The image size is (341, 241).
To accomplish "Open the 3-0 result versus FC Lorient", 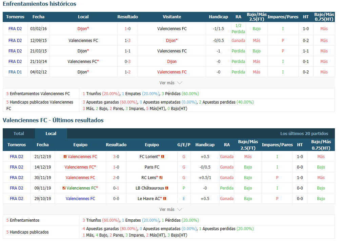I will (x=116, y=156).
